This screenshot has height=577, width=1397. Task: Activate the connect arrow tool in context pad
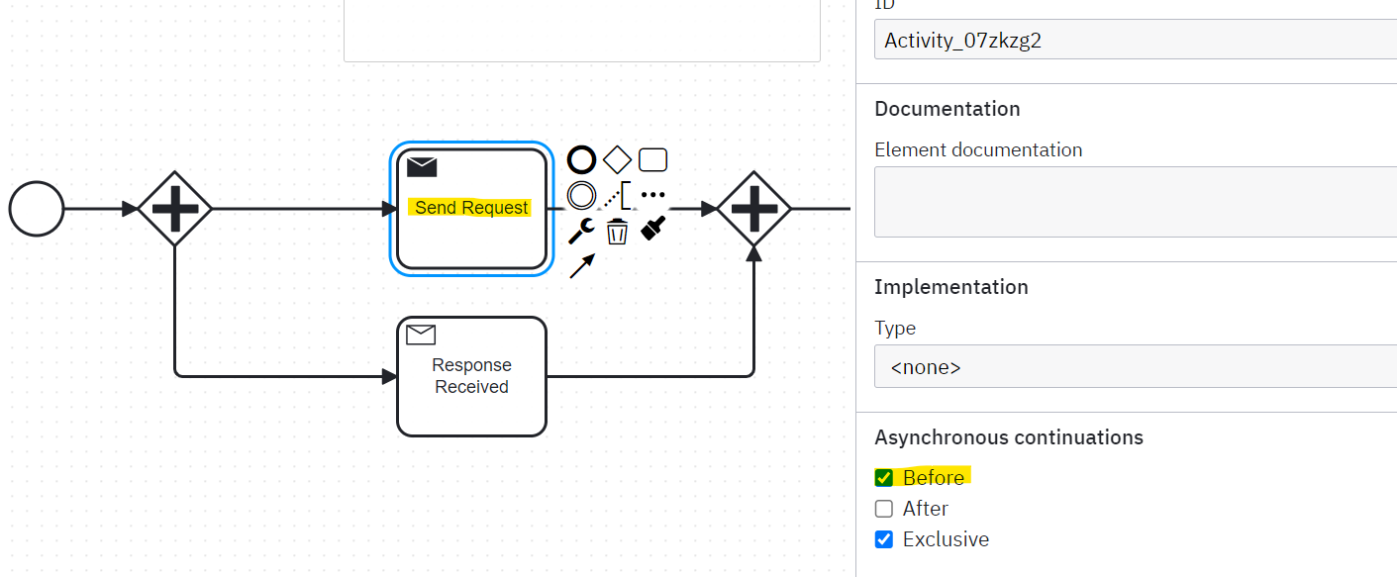click(x=582, y=265)
